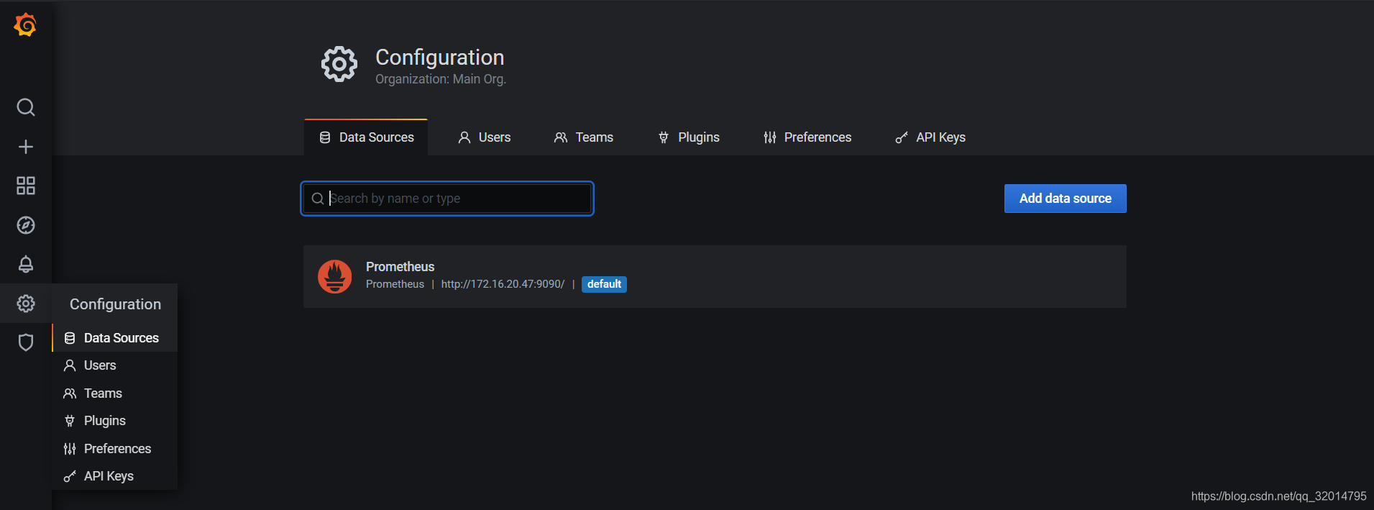Switch to the API Keys tab
The height and width of the screenshot is (510, 1374).
tap(930, 137)
